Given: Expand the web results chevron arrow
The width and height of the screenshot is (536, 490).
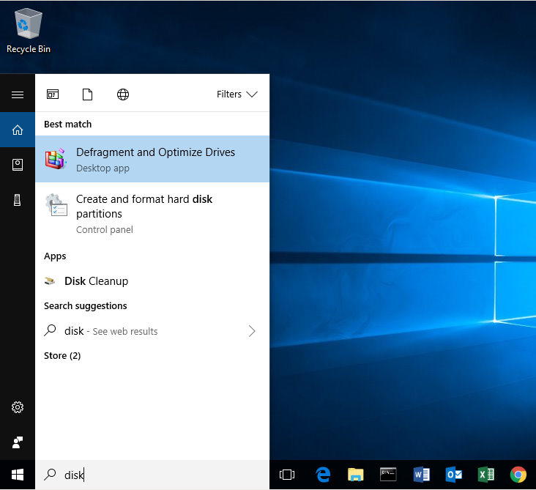Looking at the screenshot, I should click(x=252, y=331).
